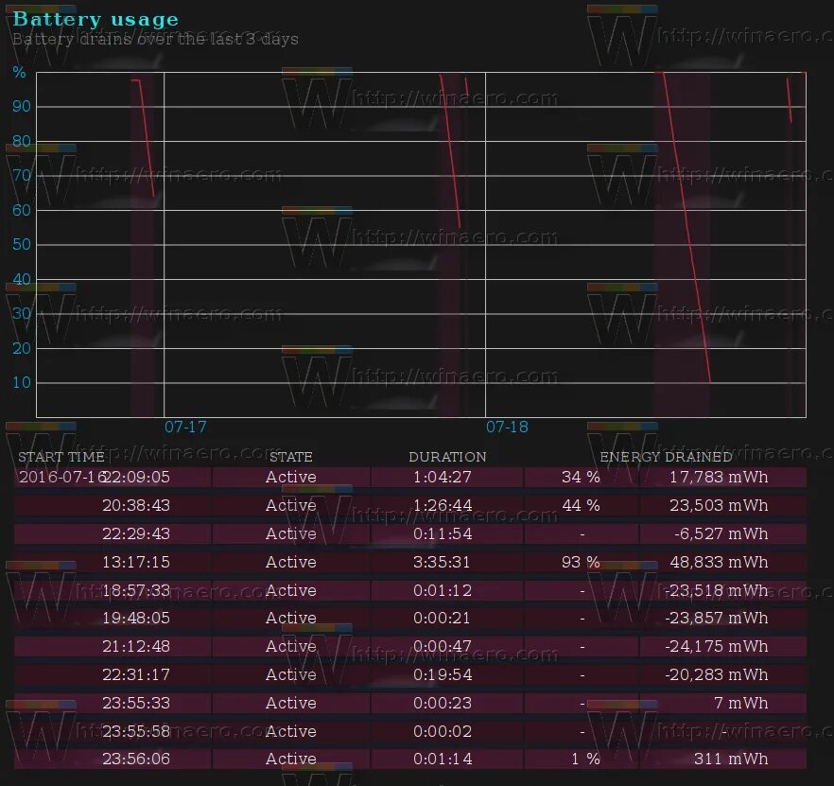Click the 40 axis label

[x=21, y=279]
